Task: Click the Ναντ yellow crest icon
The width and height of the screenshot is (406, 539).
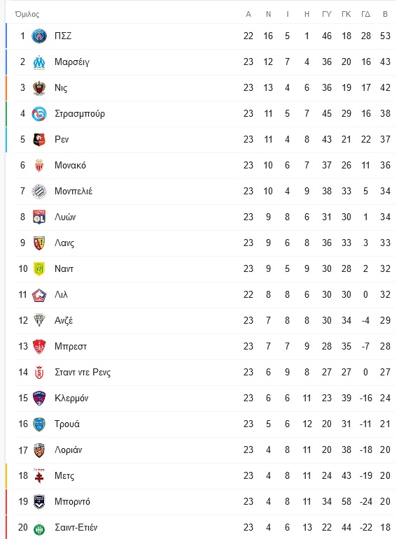Action: (39, 269)
